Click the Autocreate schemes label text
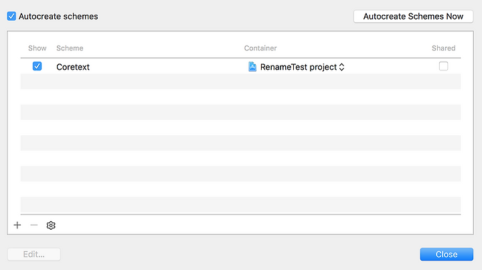482x270 pixels. pyautogui.click(x=58, y=16)
